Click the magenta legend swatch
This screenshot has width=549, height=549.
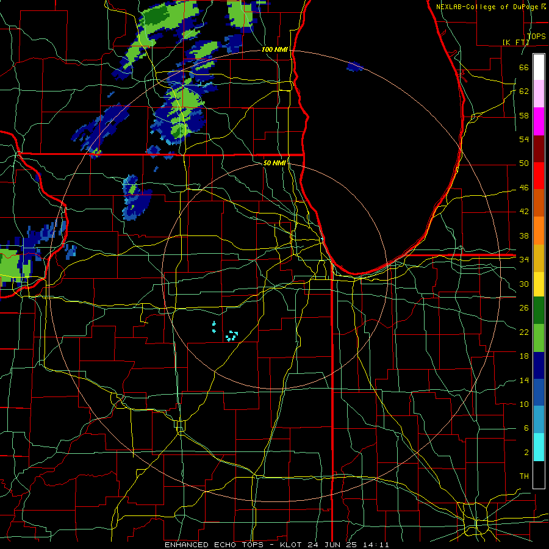[539, 121]
